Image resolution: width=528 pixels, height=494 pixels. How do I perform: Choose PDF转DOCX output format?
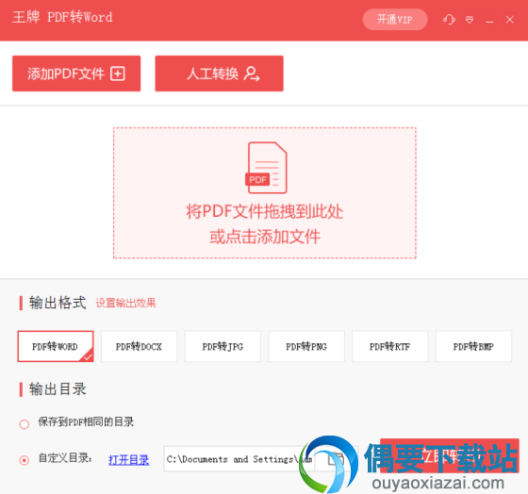(x=140, y=347)
